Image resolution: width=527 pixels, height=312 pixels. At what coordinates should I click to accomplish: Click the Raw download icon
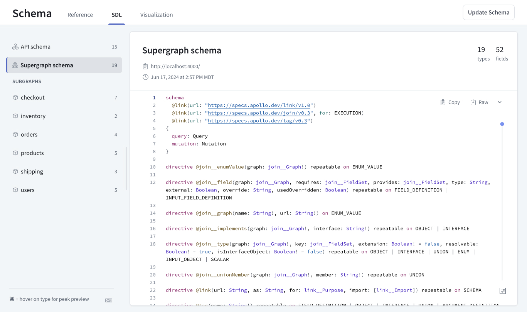tap(473, 102)
